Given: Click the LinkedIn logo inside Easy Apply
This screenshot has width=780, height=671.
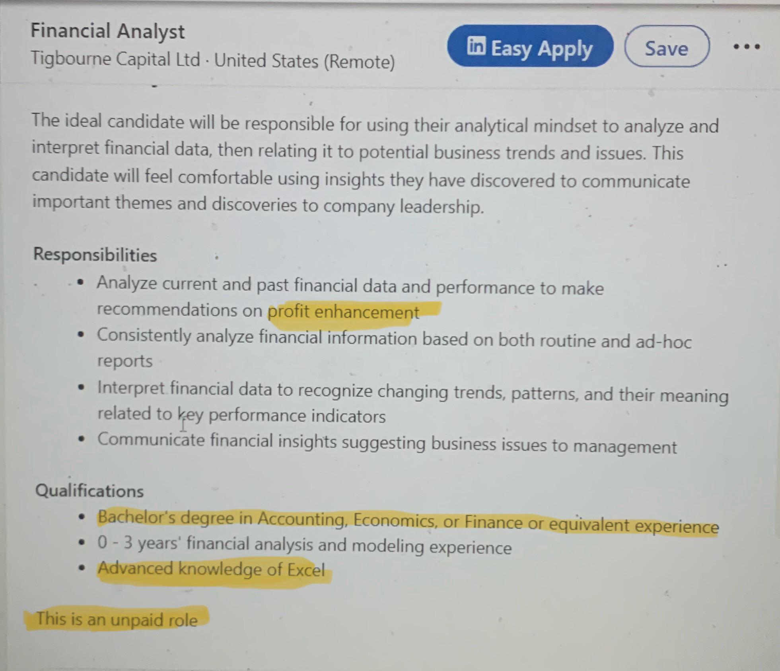Looking at the screenshot, I should click(476, 46).
